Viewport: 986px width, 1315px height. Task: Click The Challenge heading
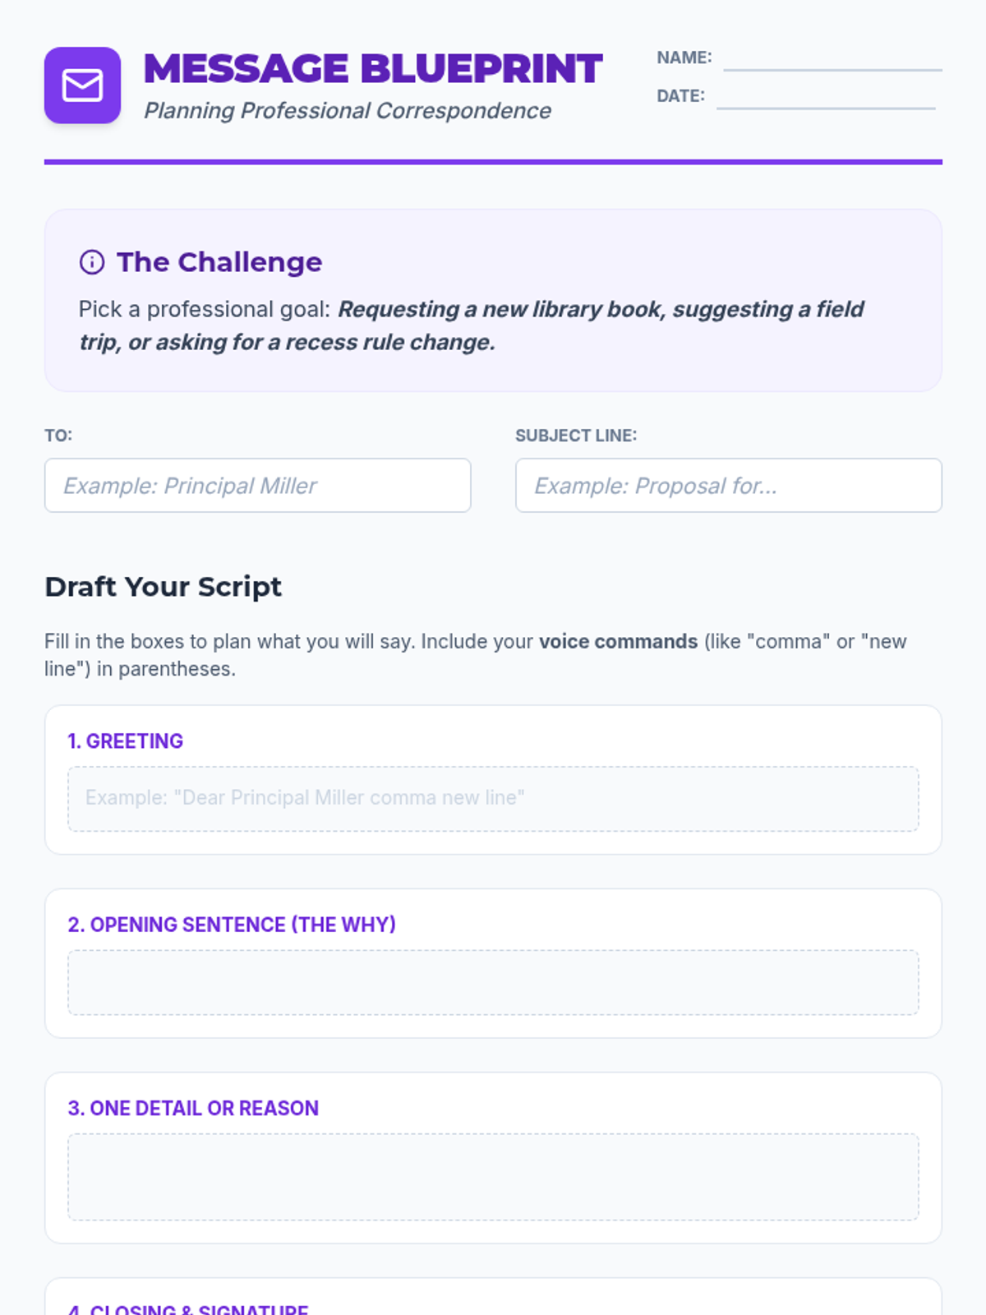[219, 262]
